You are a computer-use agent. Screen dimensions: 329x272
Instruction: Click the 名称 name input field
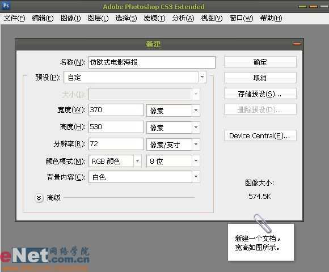[x=152, y=62]
